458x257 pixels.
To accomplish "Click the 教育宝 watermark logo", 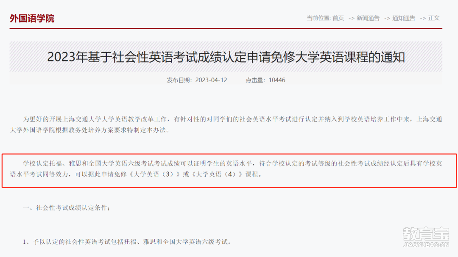I will 426,234.
